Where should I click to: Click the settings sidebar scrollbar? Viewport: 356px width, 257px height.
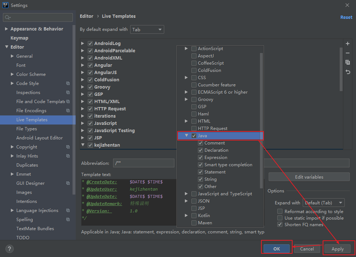pyautogui.click(x=74, y=110)
